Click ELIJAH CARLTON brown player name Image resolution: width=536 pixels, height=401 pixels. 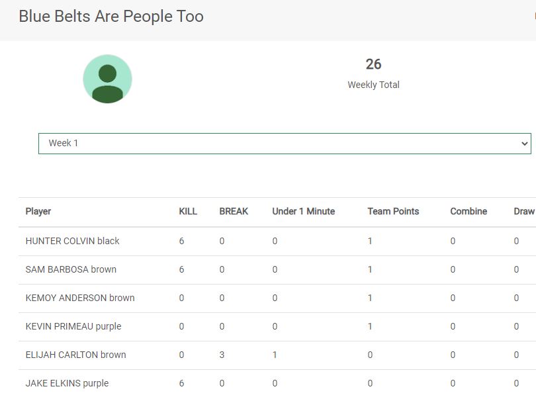pos(75,355)
